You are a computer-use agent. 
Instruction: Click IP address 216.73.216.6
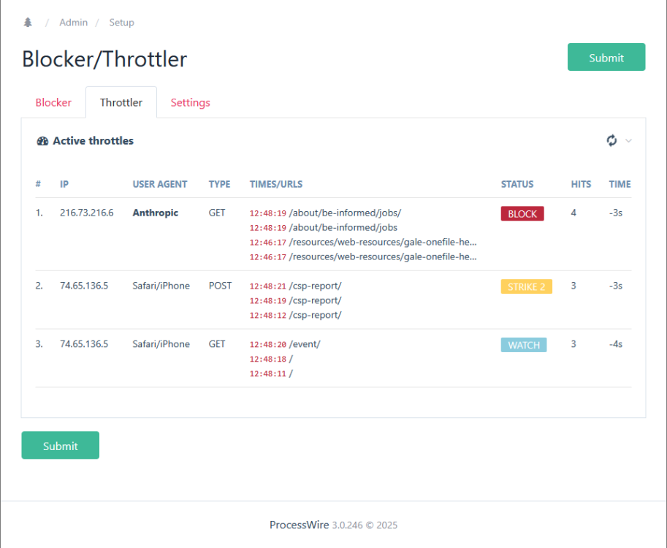click(x=86, y=213)
